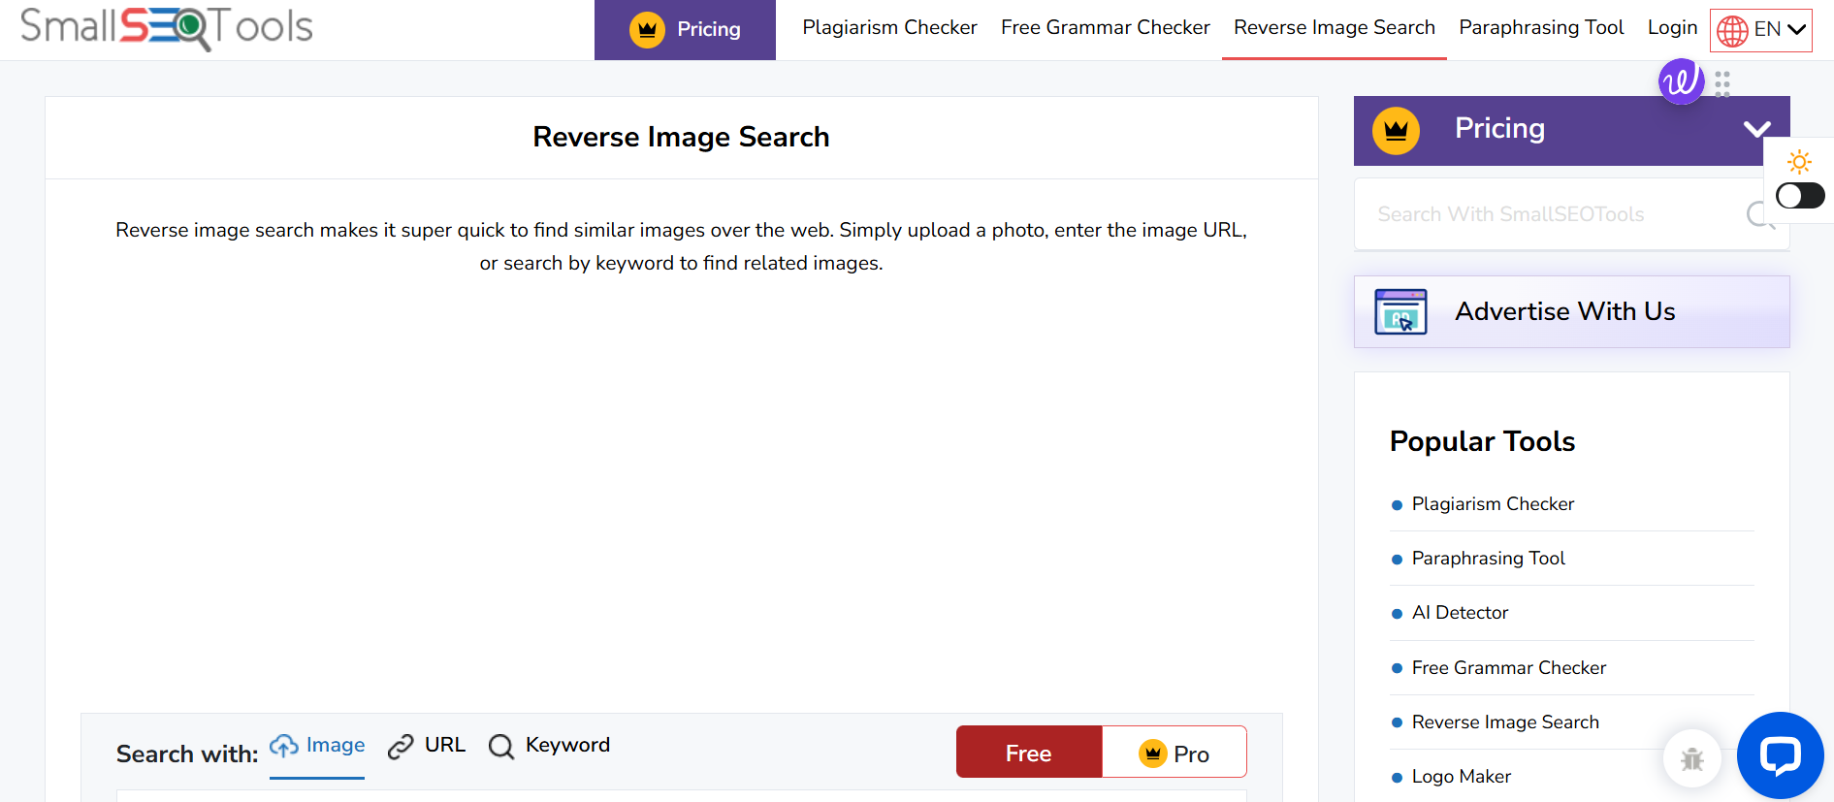This screenshot has height=802, width=1834.
Task: Open Logo Maker in Popular Tools
Action: coord(1462,777)
